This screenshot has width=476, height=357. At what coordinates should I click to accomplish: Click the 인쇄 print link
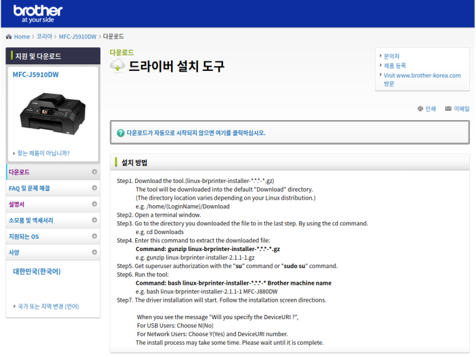click(x=431, y=109)
